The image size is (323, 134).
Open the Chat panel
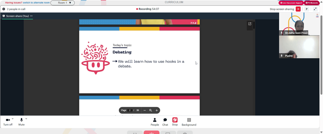coord(165,122)
